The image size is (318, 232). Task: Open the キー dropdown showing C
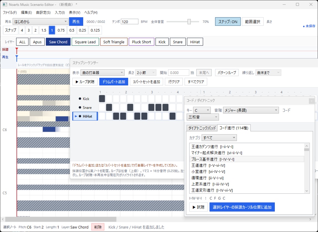pos(202,110)
